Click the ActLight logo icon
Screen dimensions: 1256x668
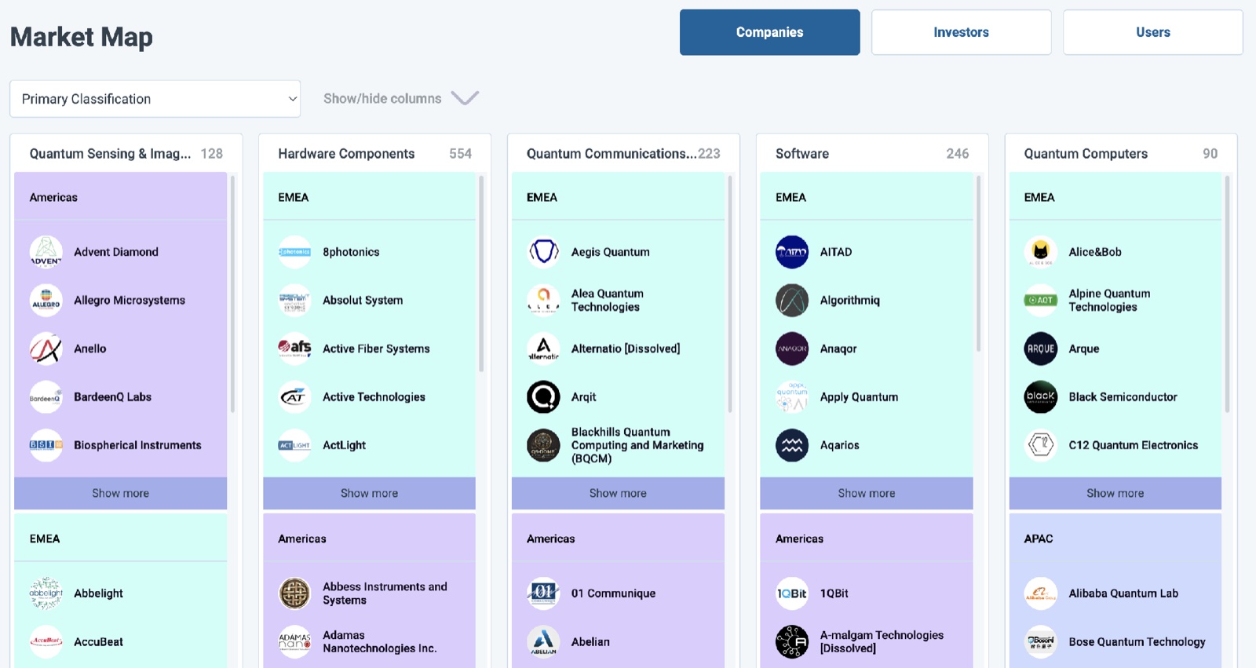294,445
